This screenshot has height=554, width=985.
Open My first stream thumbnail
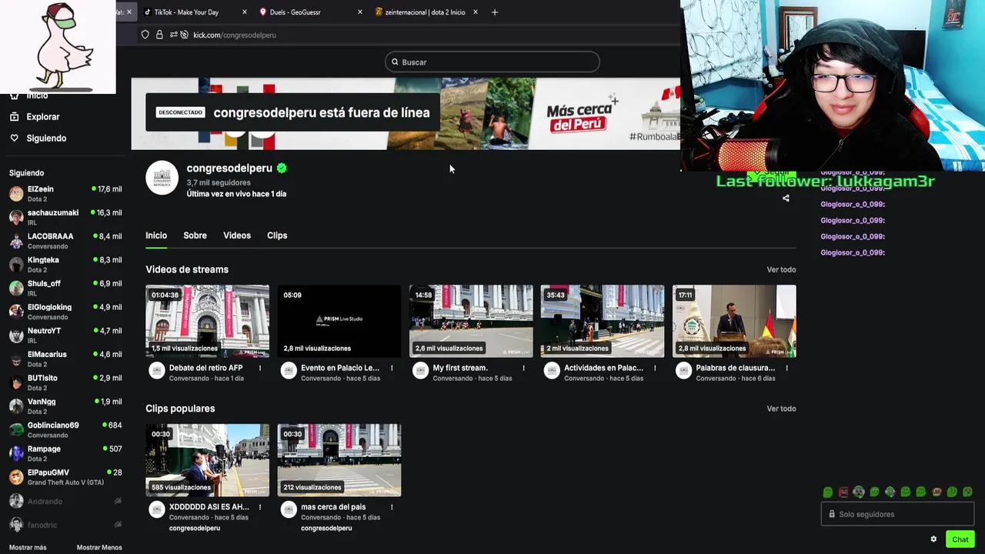(x=471, y=322)
